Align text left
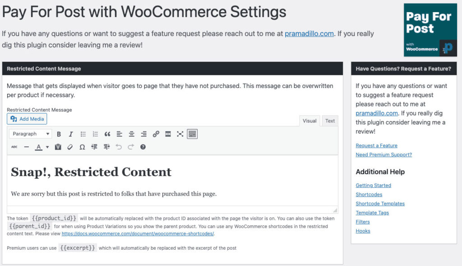 (x=119, y=134)
